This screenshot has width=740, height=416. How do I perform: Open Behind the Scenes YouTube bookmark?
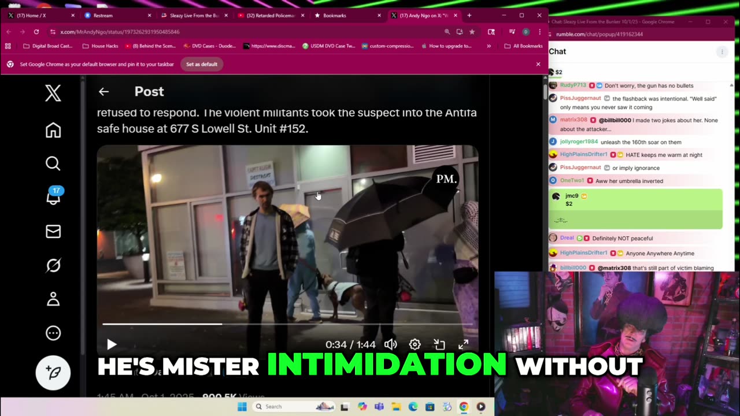click(x=150, y=46)
